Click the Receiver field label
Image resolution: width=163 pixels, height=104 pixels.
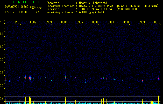coord(53,9)
